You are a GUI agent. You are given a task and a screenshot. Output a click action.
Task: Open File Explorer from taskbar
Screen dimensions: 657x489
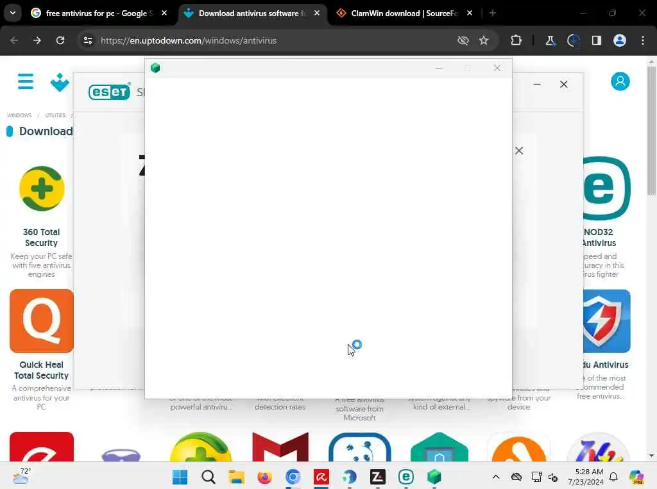click(x=236, y=477)
